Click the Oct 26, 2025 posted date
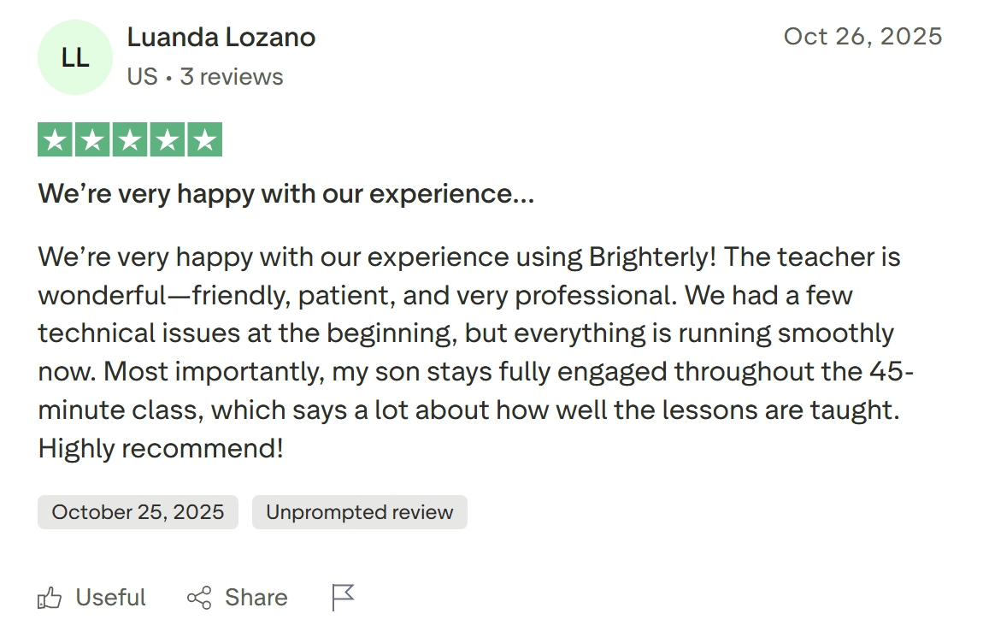Image resolution: width=983 pixels, height=643 pixels. point(862,36)
